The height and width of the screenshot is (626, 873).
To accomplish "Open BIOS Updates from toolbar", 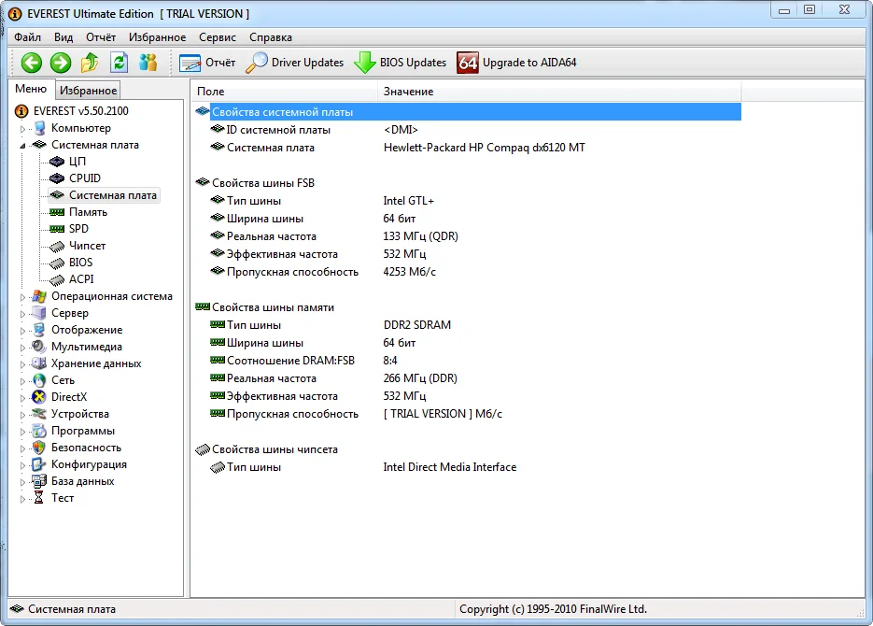I will (x=401, y=63).
